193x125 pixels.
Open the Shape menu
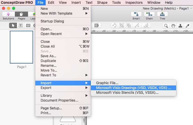(102, 3)
